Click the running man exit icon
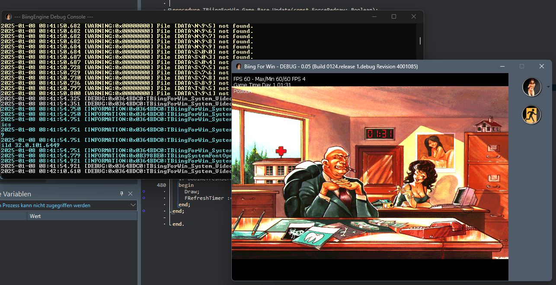The width and height of the screenshot is (556, 285). (x=531, y=115)
